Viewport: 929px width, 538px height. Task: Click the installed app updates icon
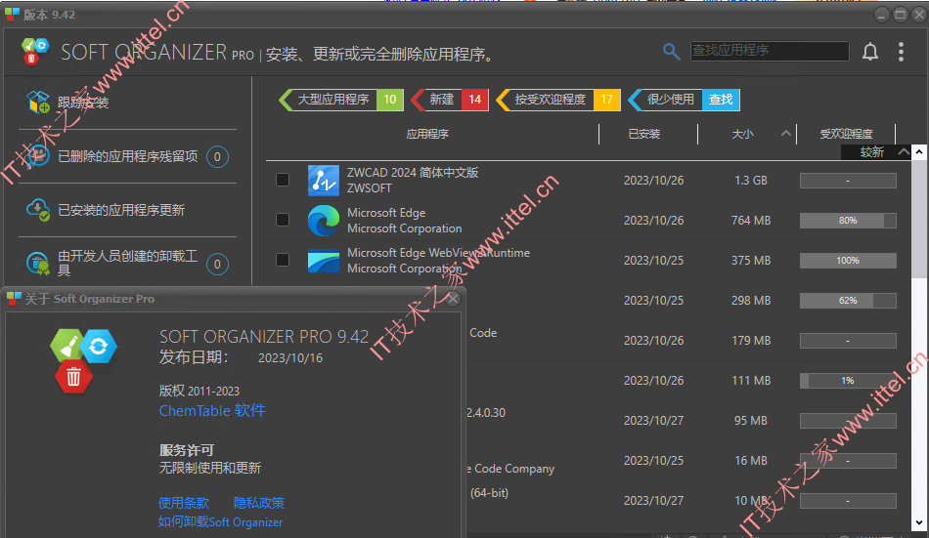38,210
